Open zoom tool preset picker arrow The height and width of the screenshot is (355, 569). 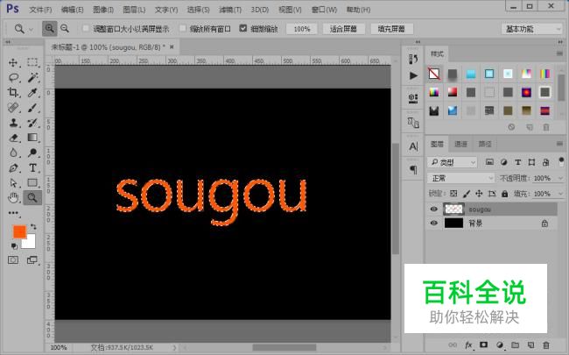pyautogui.click(x=31, y=29)
